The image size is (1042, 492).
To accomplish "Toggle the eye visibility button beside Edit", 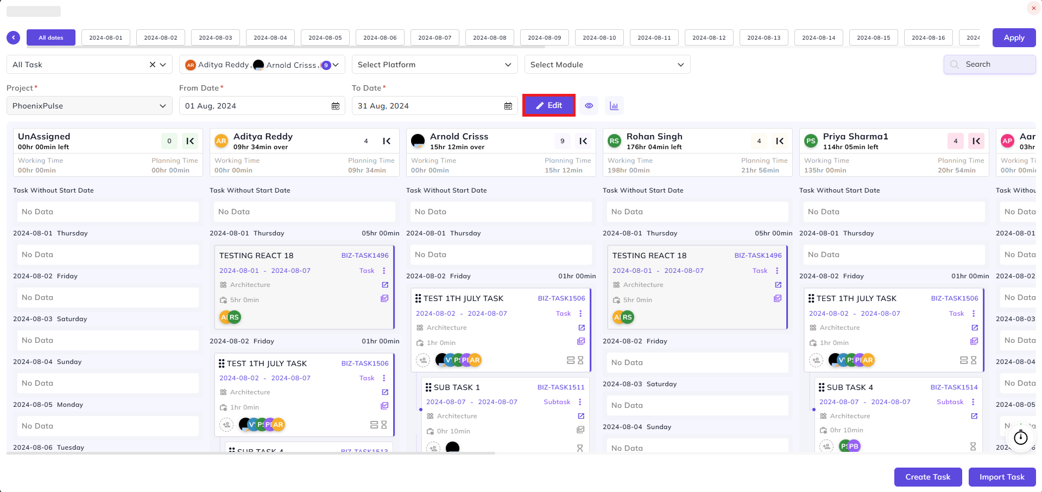I will coord(589,106).
